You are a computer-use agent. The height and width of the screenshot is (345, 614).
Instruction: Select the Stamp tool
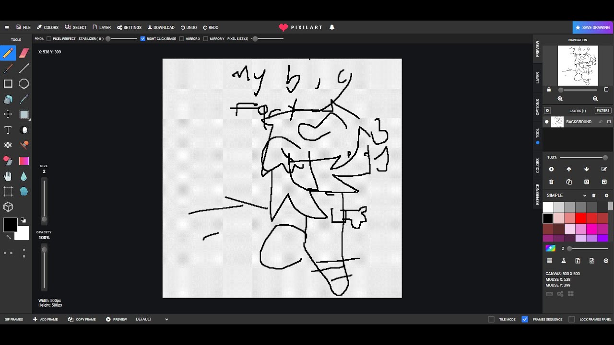tap(24, 145)
